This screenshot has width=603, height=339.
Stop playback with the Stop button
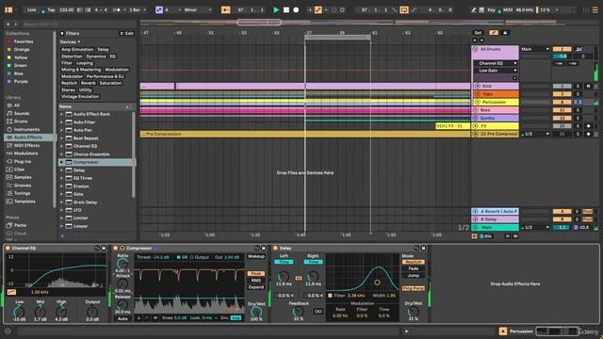click(286, 10)
